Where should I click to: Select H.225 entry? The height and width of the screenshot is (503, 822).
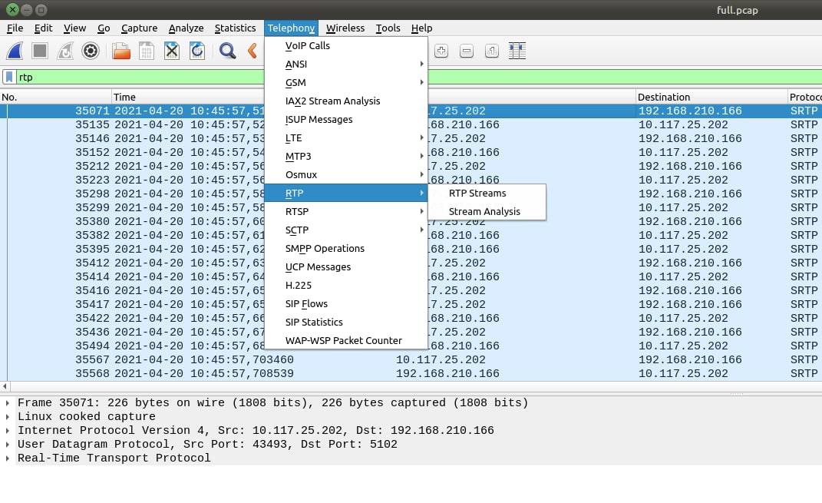(346, 286)
